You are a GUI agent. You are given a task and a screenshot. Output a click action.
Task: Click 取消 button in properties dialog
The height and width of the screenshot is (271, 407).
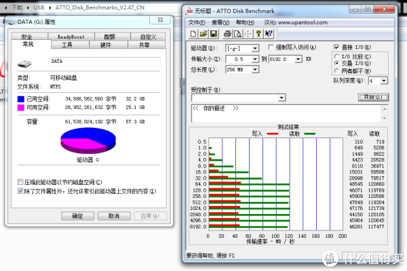click(x=114, y=215)
